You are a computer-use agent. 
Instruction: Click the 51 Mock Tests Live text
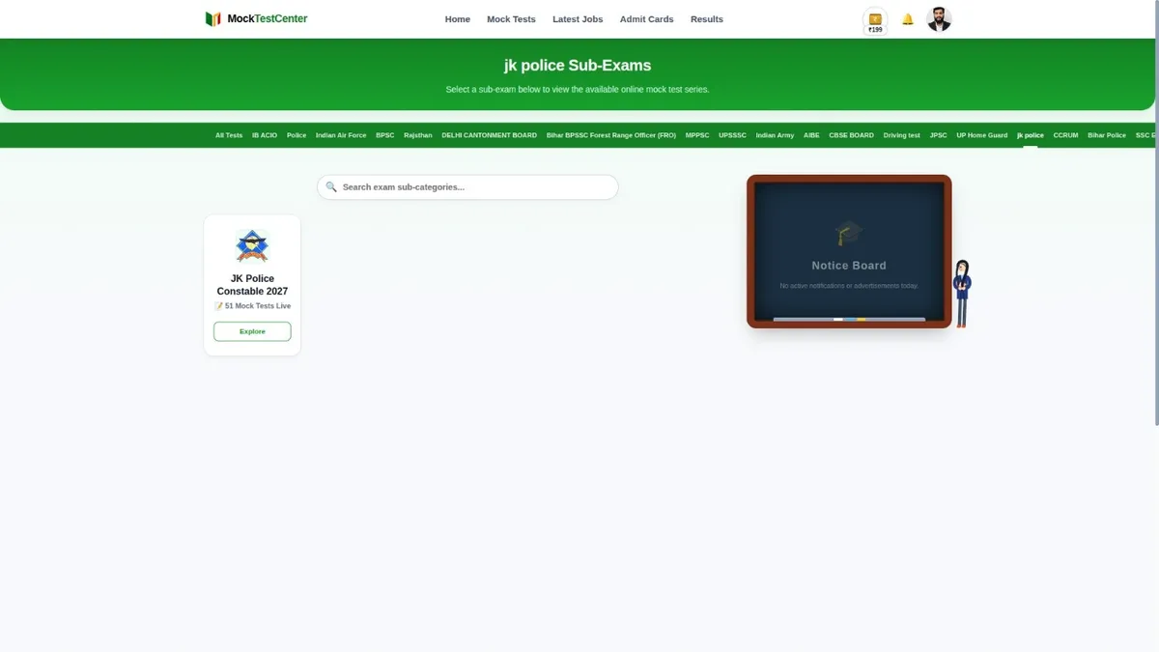252,306
